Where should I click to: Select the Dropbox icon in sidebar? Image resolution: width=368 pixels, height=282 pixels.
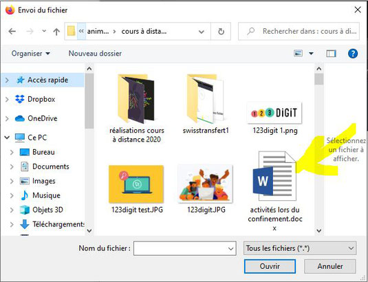(x=20, y=99)
